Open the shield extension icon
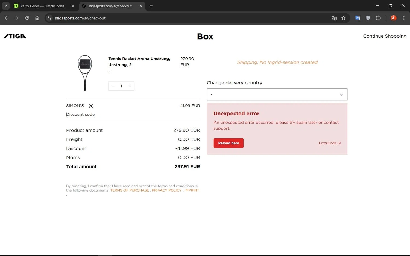The image size is (410, 256). pyautogui.click(x=368, y=18)
